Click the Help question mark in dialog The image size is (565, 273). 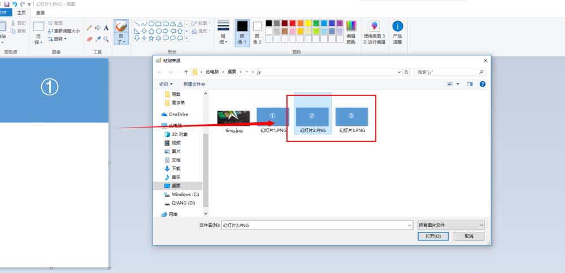coord(483,84)
